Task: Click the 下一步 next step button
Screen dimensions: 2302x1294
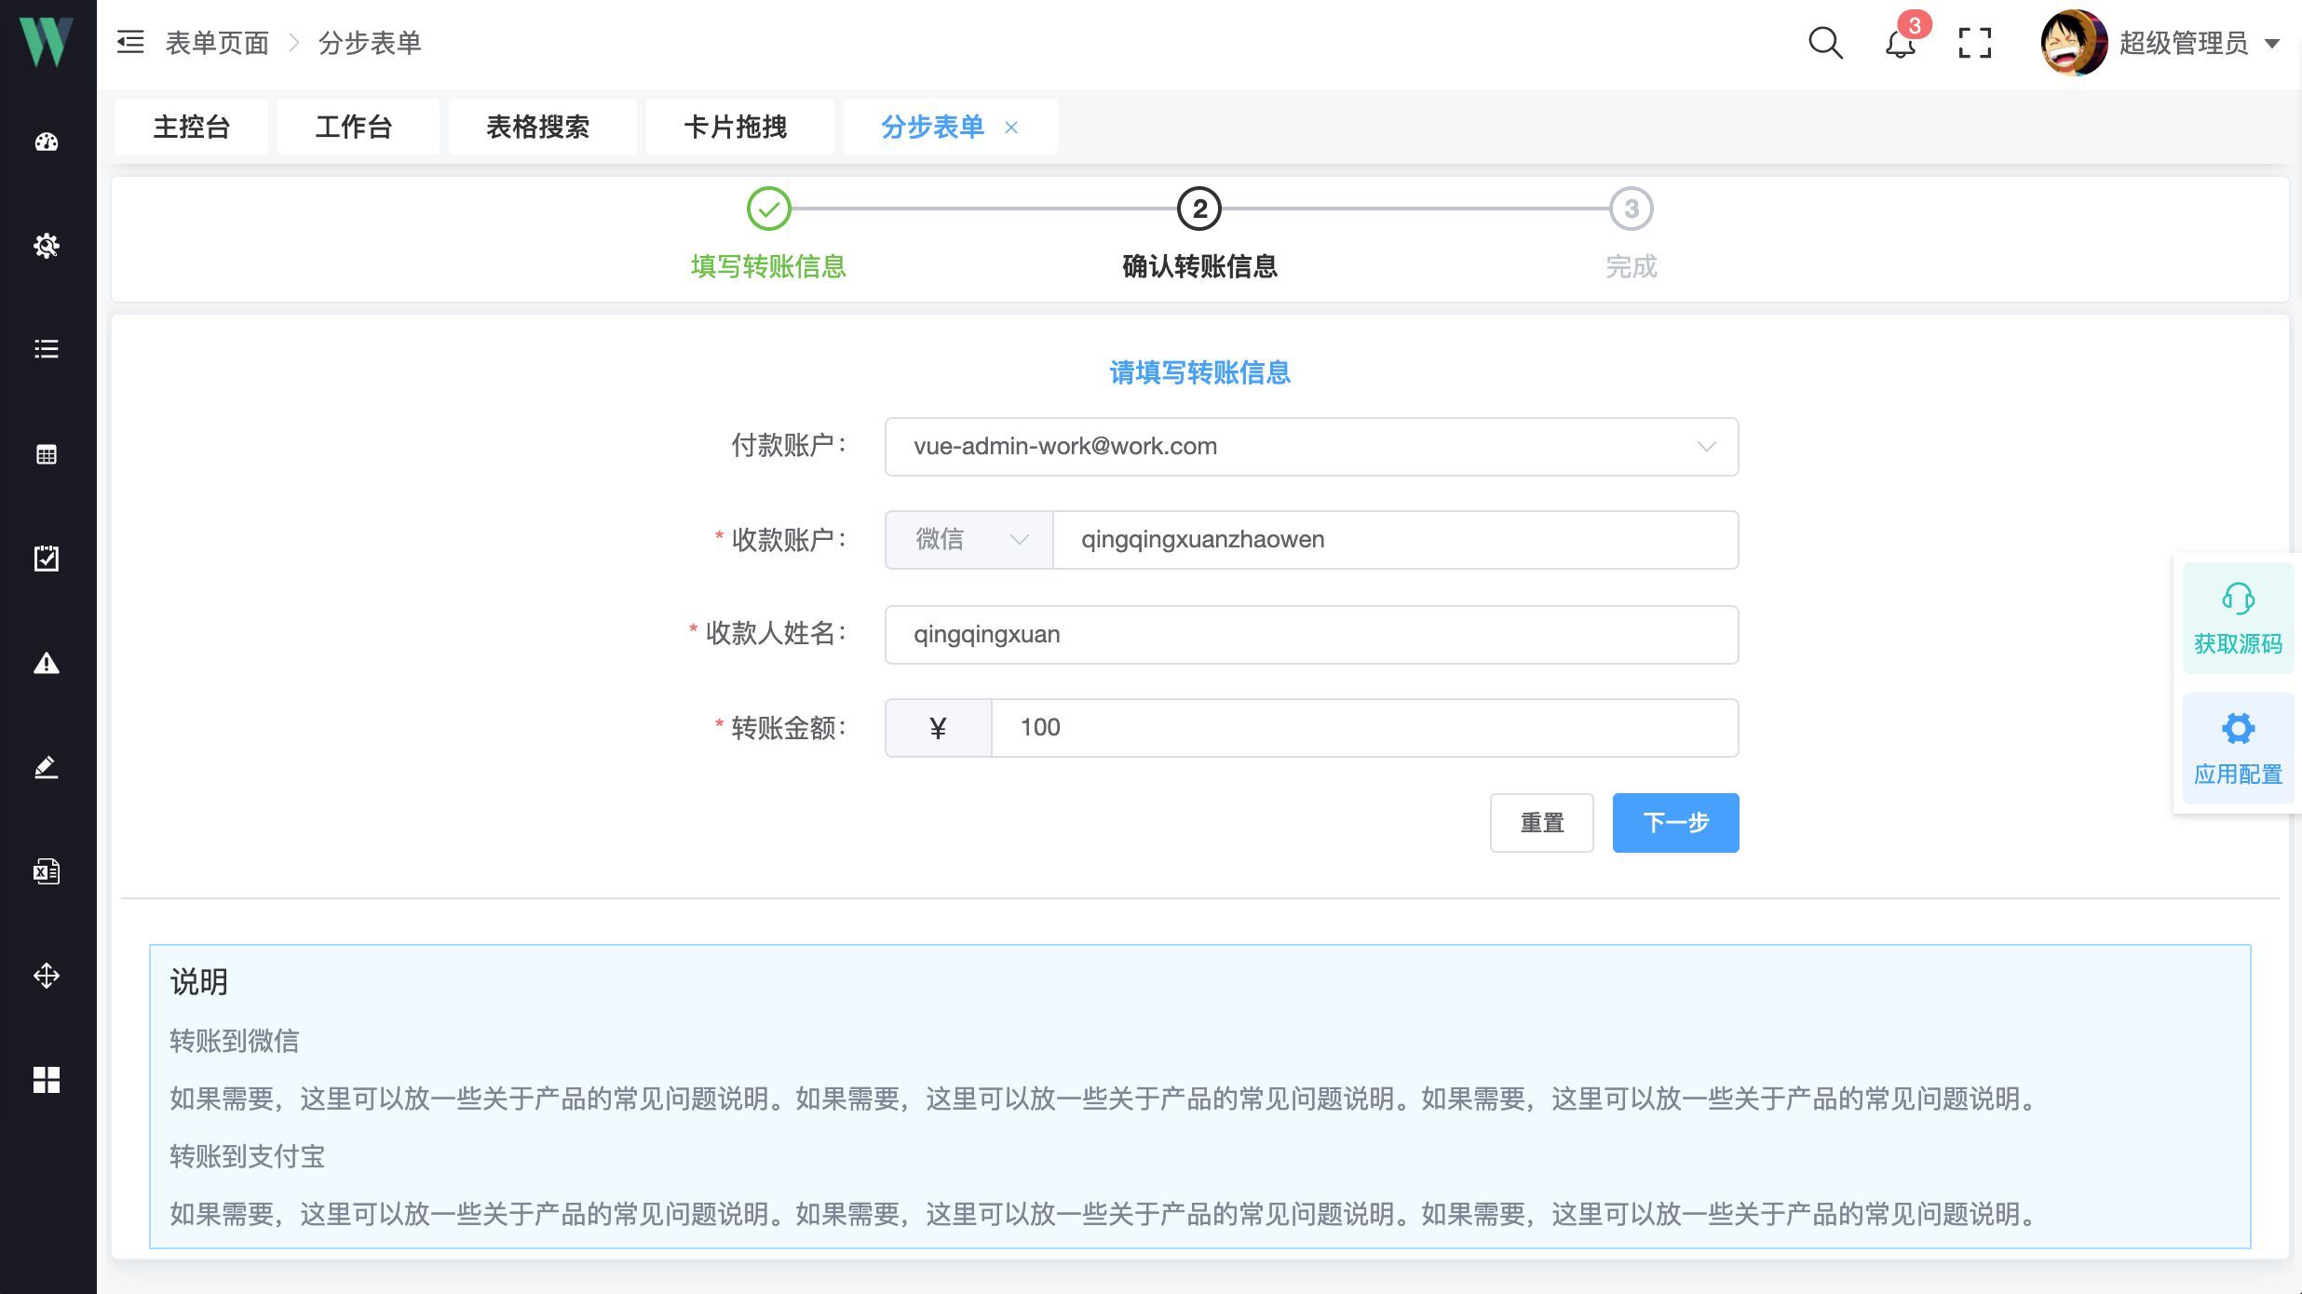Action: (x=1674, y=822)
